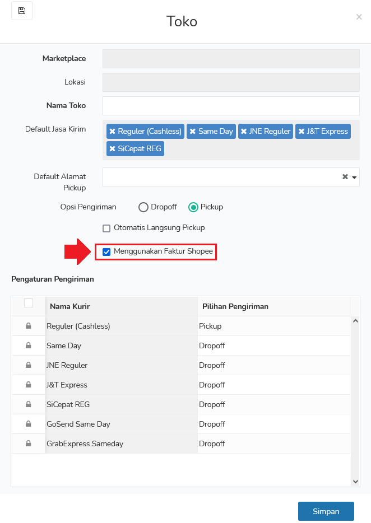
Task: Tick the select-all checkbox in courier table header
Action: tap(29, 303)
